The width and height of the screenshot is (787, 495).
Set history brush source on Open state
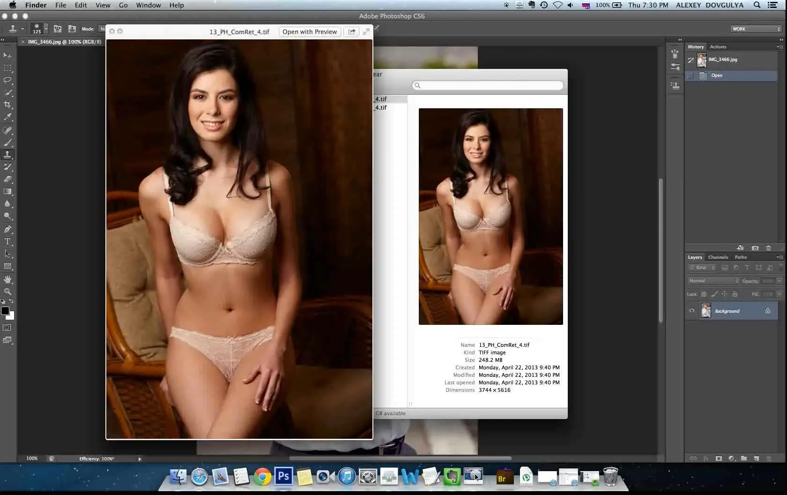click(x=690, y=75)
